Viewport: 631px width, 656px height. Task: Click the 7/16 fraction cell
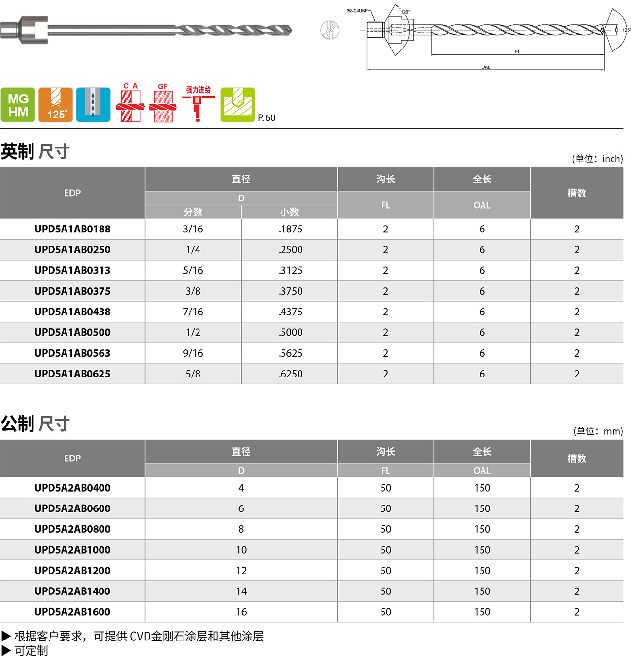(193, 312)
